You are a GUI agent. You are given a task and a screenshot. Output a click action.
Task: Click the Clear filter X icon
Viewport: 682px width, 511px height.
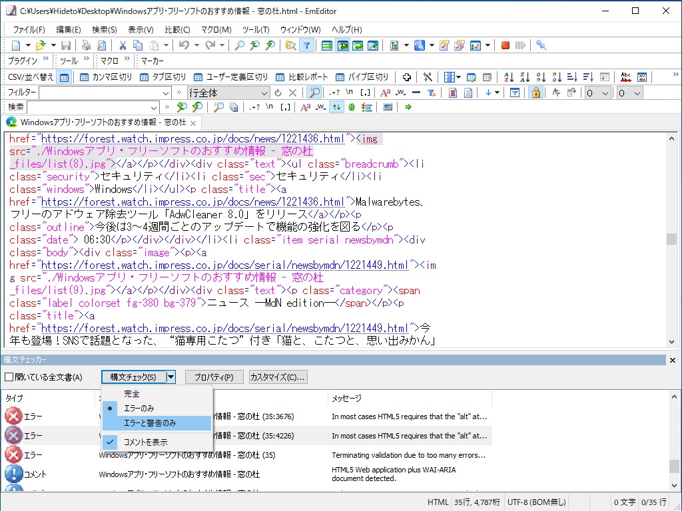(293, 92)
